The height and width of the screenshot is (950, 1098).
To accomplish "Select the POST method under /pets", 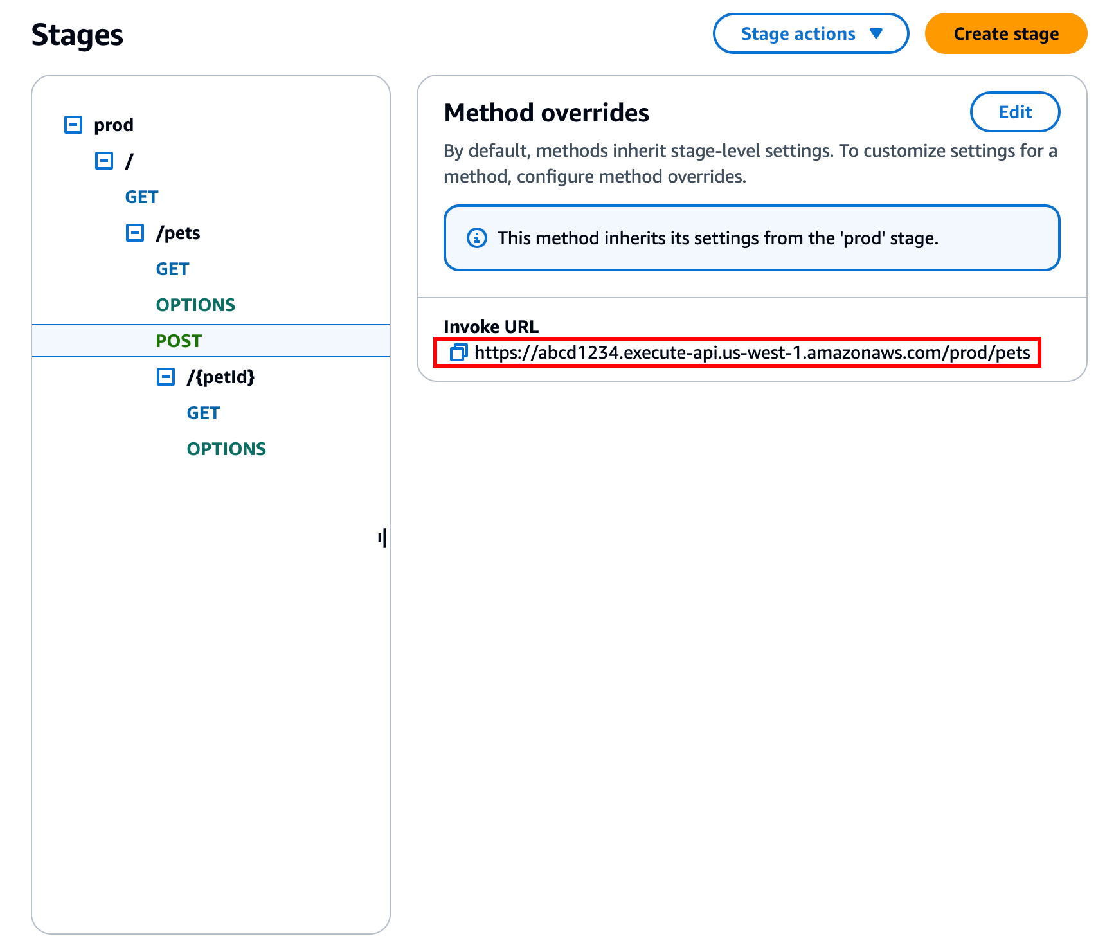I will (178, 341).
